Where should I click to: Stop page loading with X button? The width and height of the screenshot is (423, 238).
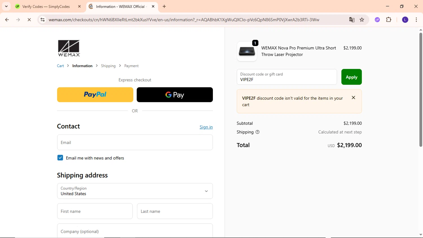point(29,20)
